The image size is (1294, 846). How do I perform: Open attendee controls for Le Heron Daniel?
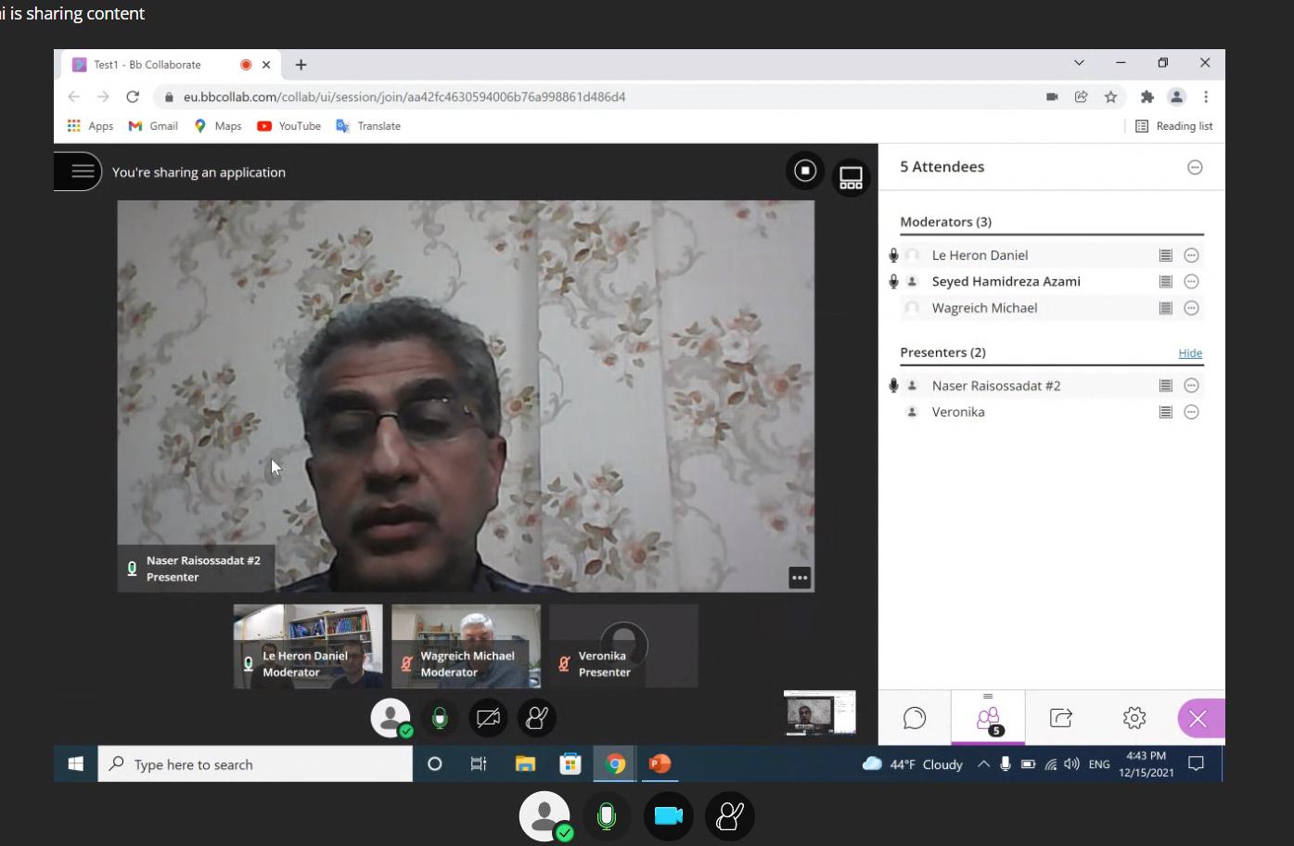(x=1192, y=255)
